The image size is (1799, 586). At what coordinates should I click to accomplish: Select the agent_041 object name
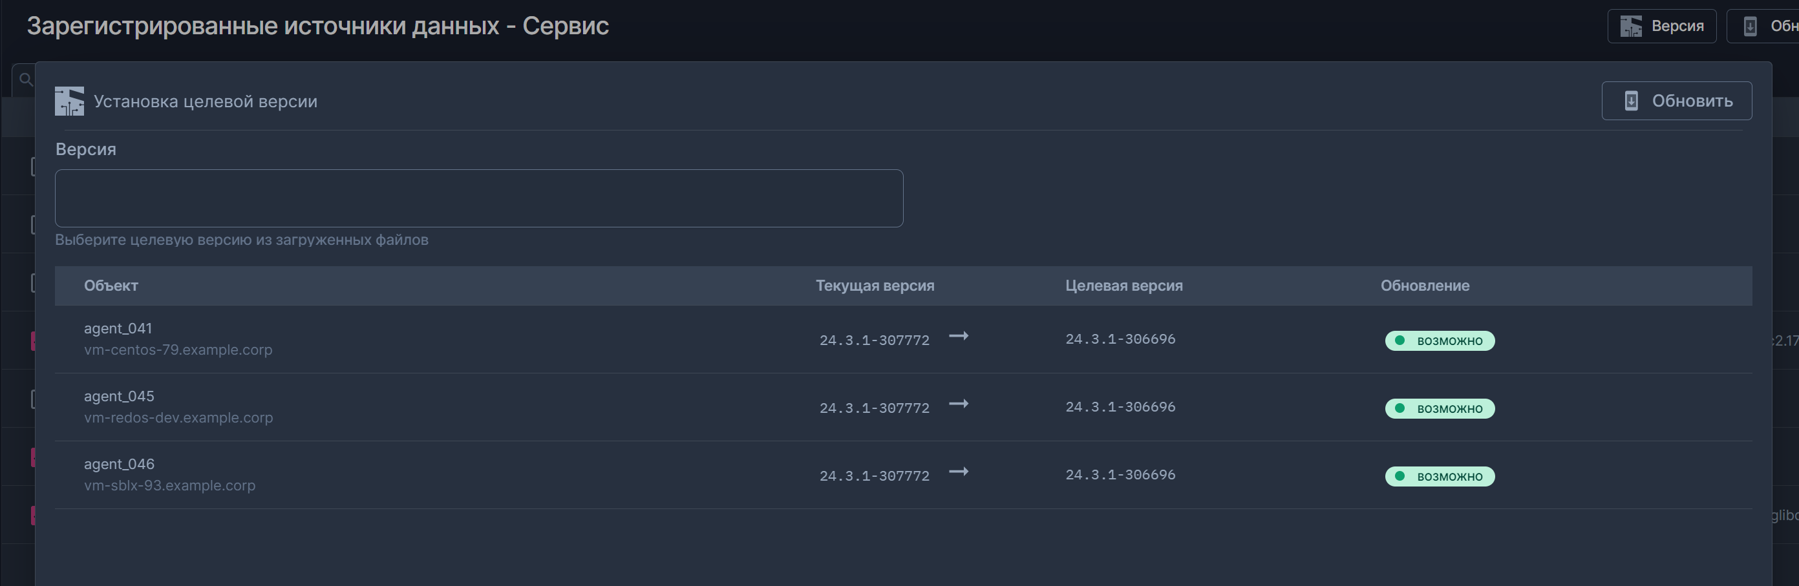coord(118,328)
